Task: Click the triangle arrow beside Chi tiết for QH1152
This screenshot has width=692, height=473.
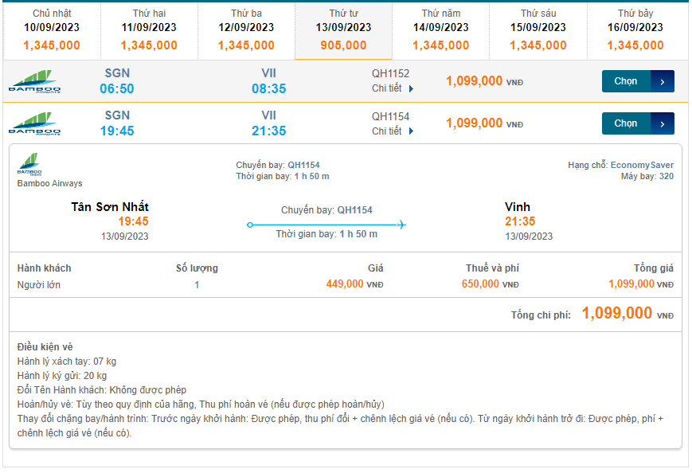Action: tap(412, 88)
